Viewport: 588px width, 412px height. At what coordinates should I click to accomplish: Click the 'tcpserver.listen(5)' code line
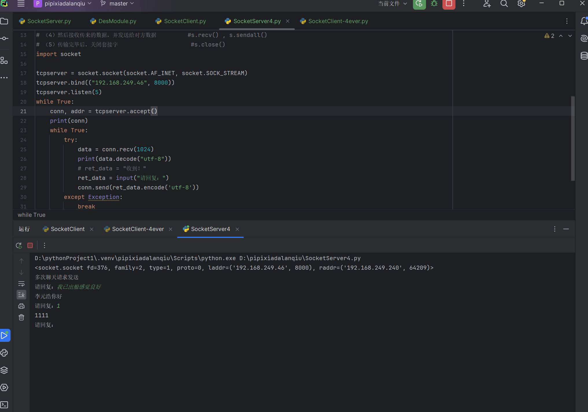69,92
